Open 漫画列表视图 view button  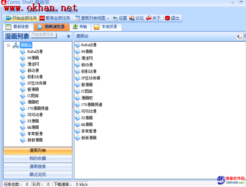click(90, 18)
